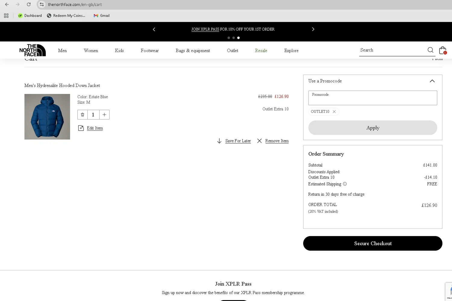Click the Save For Later link

238,141
